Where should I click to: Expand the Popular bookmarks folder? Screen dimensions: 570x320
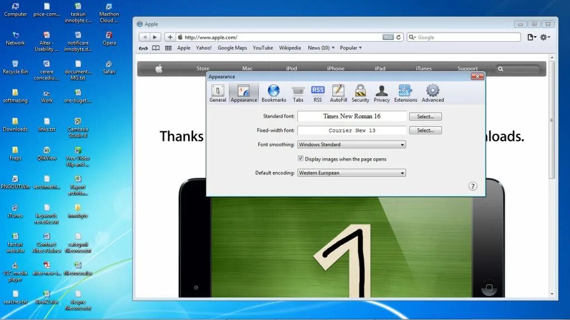(x=351, y=48)
